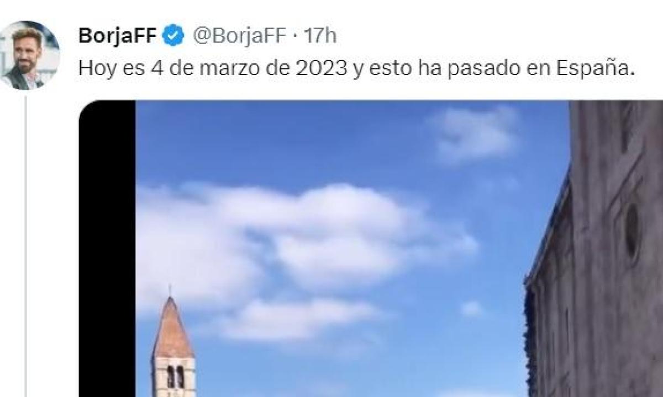Click the bell tower in the video
The image size is (663, 397).
[x=173, y=345]
